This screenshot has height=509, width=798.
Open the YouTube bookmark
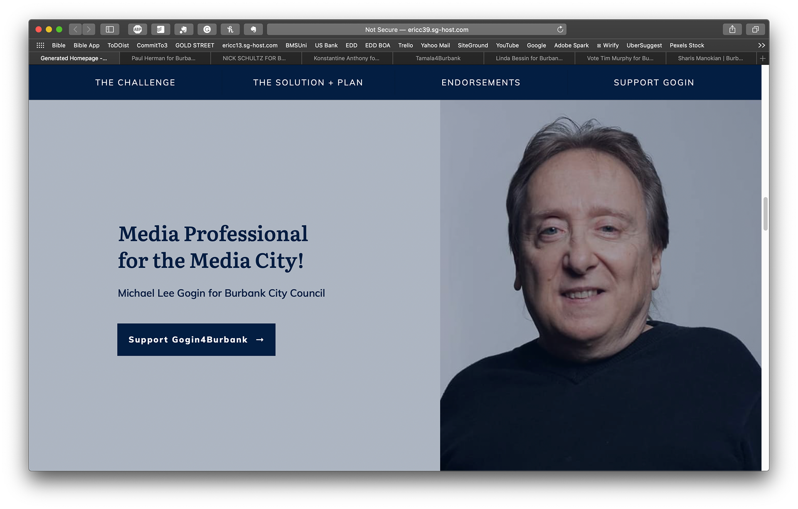coord(507,45)
